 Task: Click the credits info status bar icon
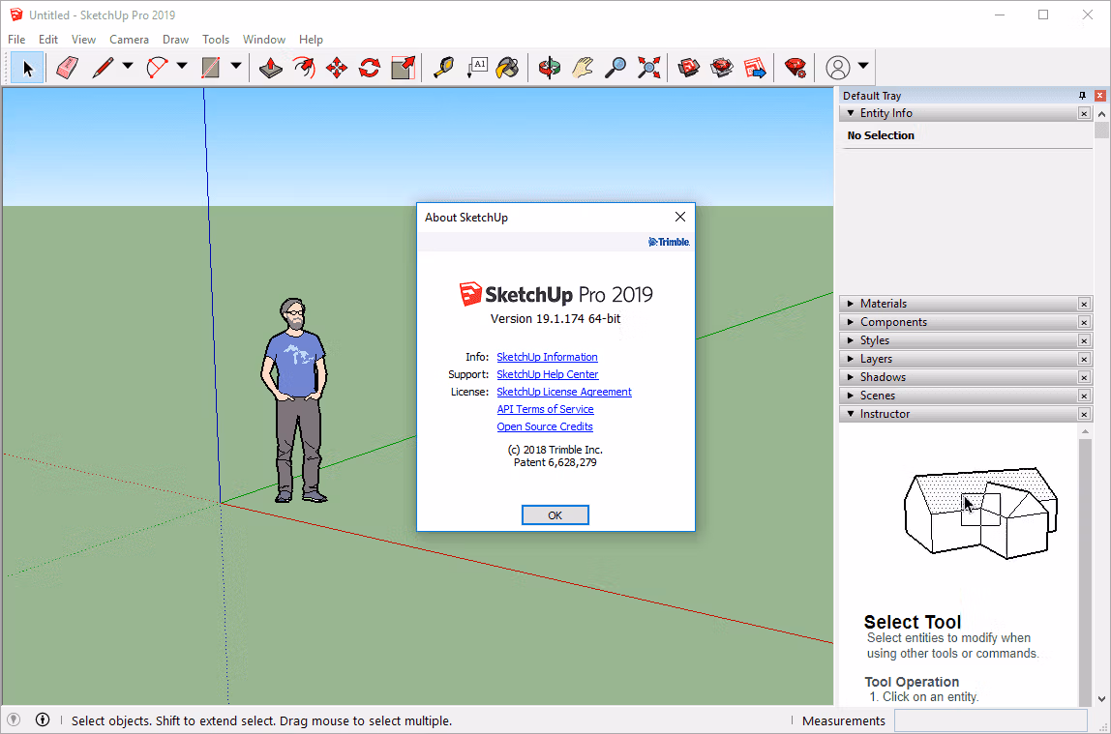pos(43,719)
